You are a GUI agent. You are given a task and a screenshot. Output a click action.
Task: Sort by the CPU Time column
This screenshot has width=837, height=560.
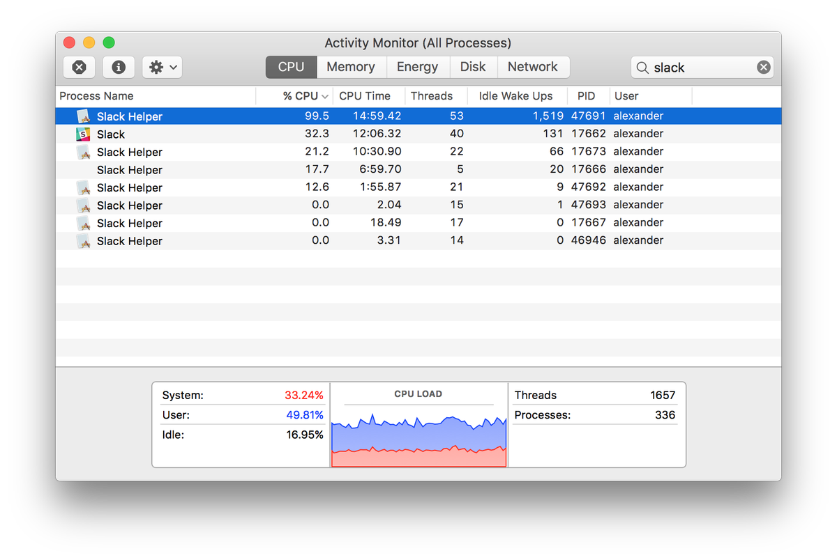(369, 96)
